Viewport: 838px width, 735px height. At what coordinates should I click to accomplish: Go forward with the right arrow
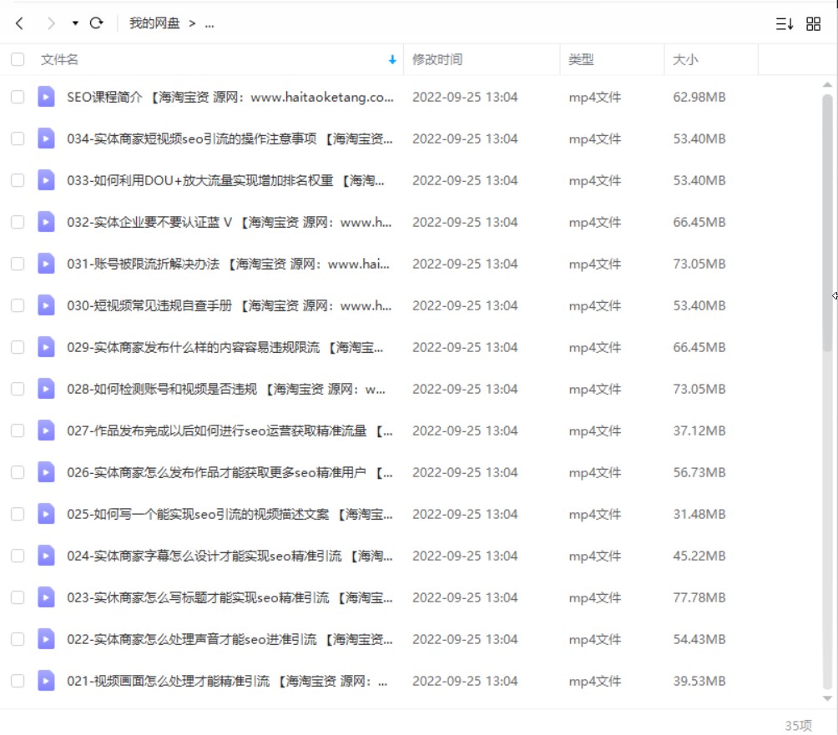coord(51,23)
